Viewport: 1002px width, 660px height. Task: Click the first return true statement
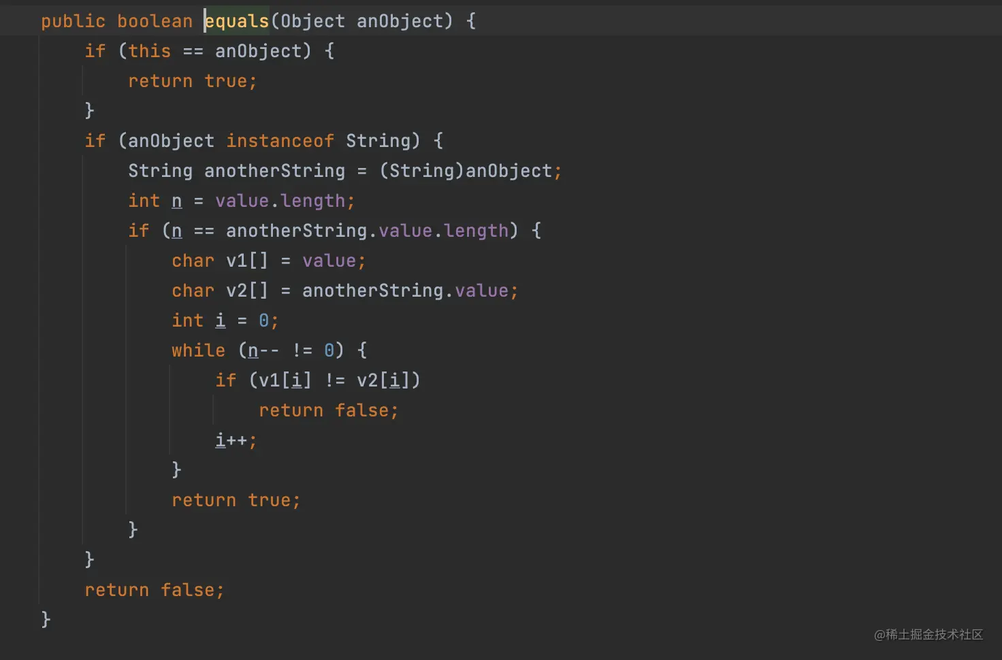pyautogui.click(x=192, y=81)
